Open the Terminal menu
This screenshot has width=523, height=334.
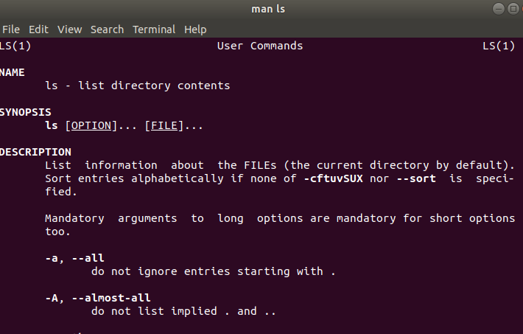point(154,29)
